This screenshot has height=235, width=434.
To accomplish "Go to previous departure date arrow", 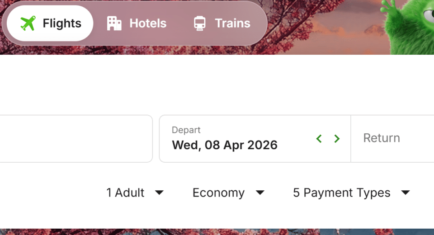I will click(x=319, y=139).
